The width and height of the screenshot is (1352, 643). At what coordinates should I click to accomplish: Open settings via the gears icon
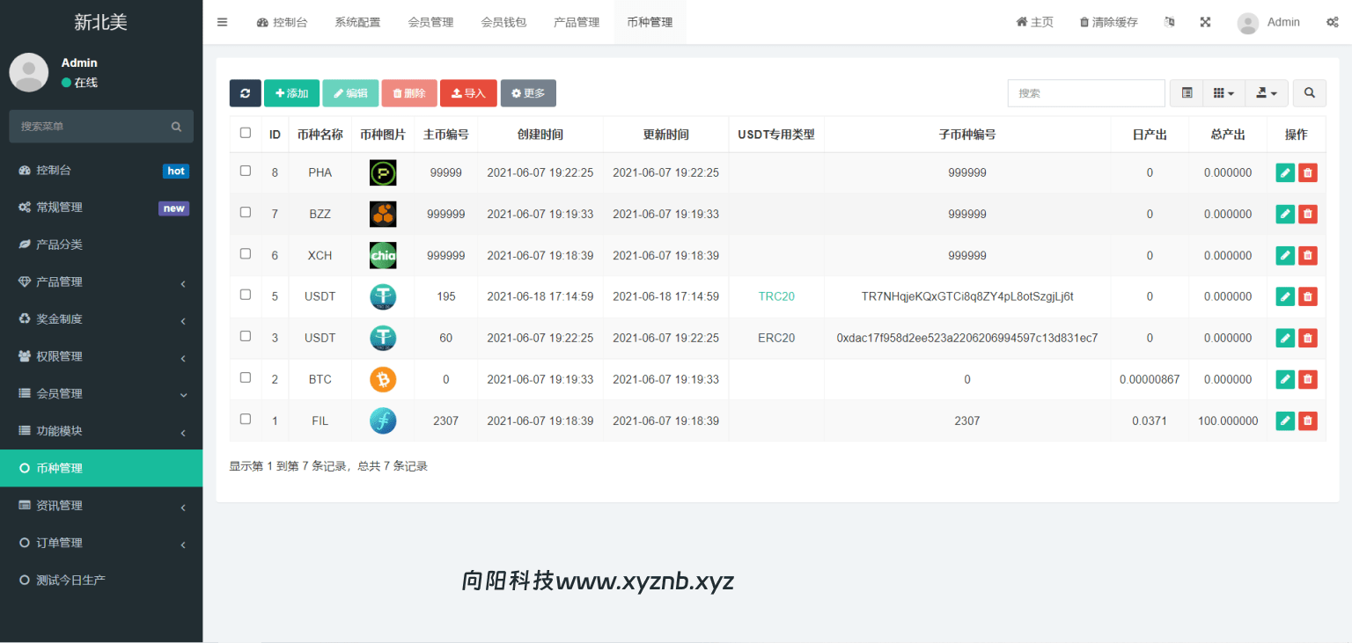point(1333,22)
